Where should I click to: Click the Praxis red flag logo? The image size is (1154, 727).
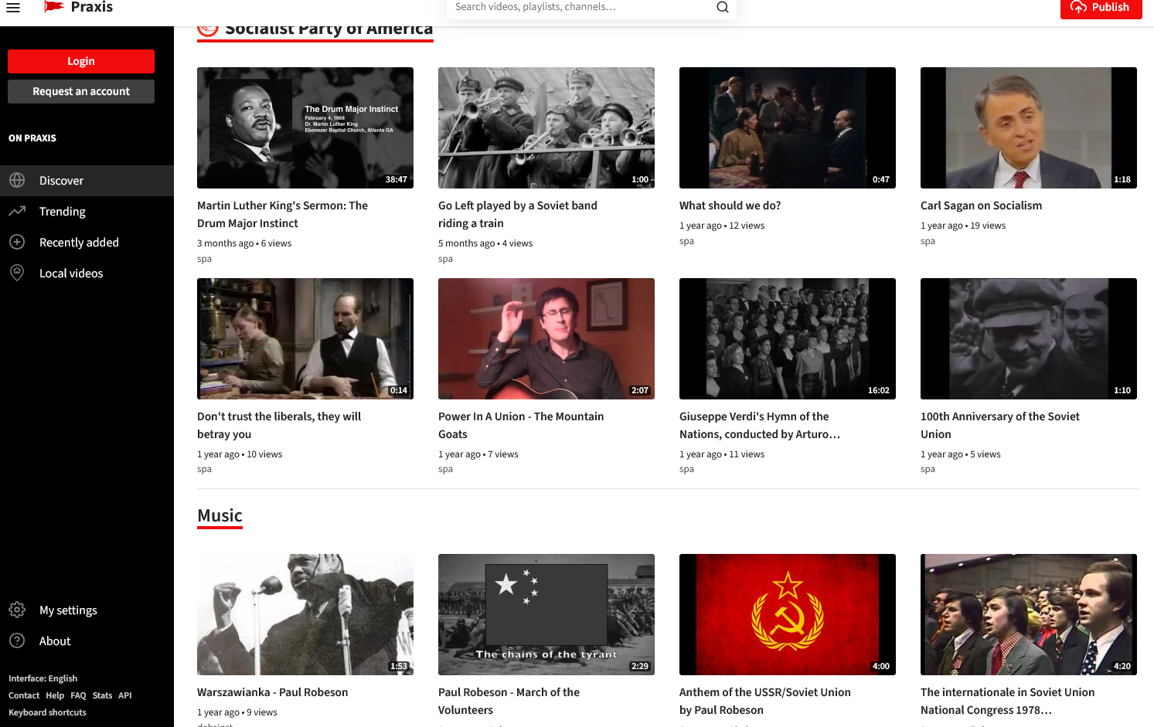(53, 8)
